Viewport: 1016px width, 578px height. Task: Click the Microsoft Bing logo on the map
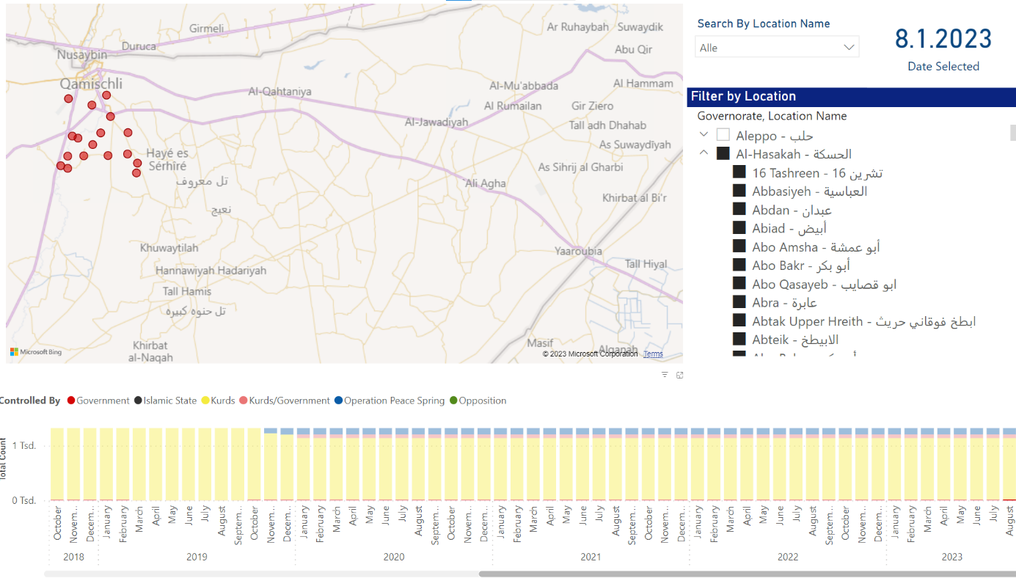click(x=36, y=352)
